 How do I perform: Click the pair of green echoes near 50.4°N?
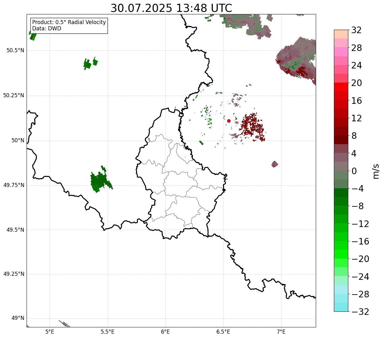click(91, 63)
